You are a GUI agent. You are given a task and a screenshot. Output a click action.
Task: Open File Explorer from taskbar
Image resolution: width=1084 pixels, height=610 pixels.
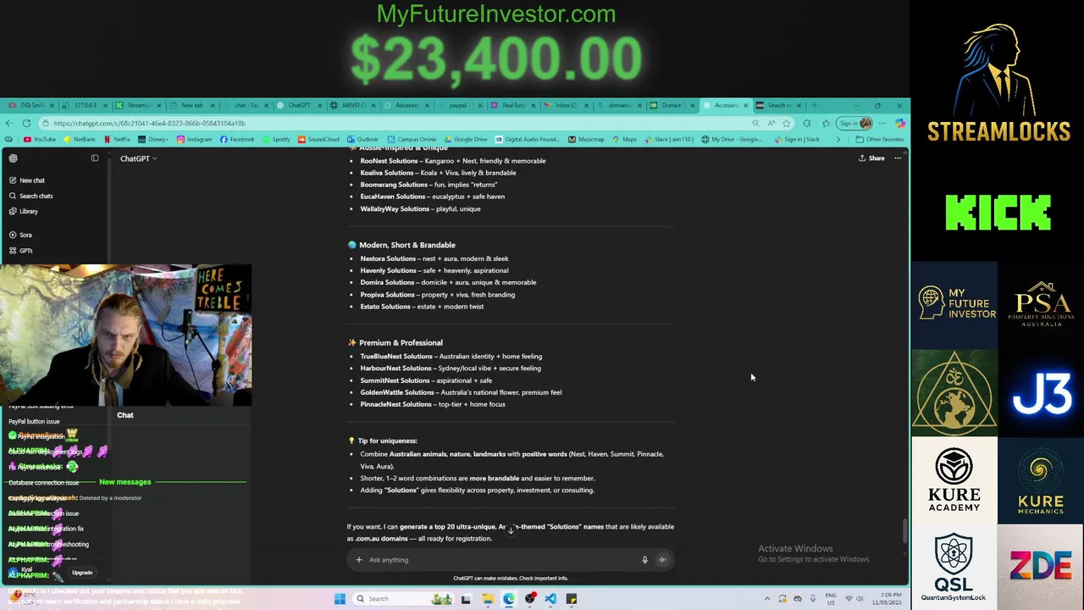point(487,599)
